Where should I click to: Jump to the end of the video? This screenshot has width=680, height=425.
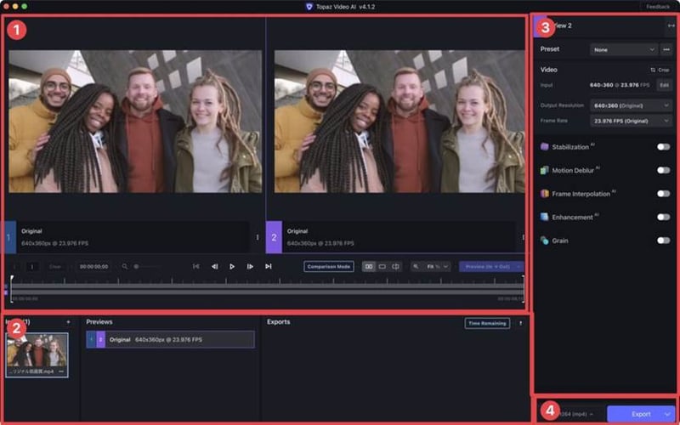click(x=269, y=266)
